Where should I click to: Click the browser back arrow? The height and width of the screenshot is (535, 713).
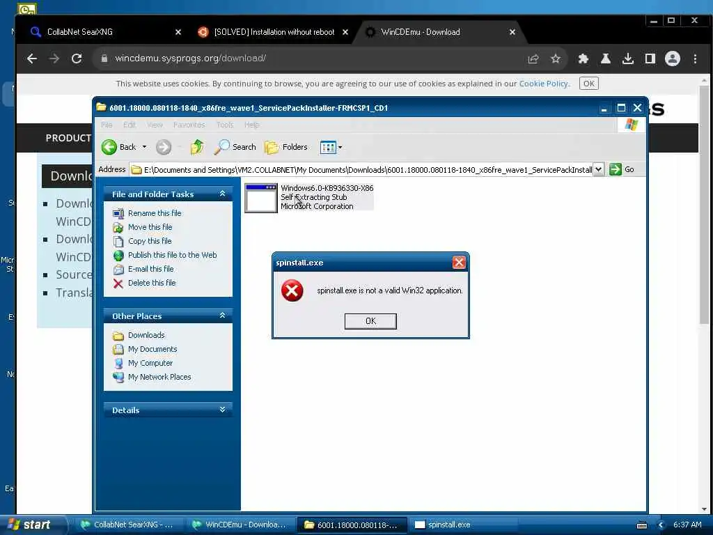click(32, 59)
